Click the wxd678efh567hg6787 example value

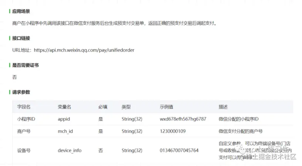(183, 119)
